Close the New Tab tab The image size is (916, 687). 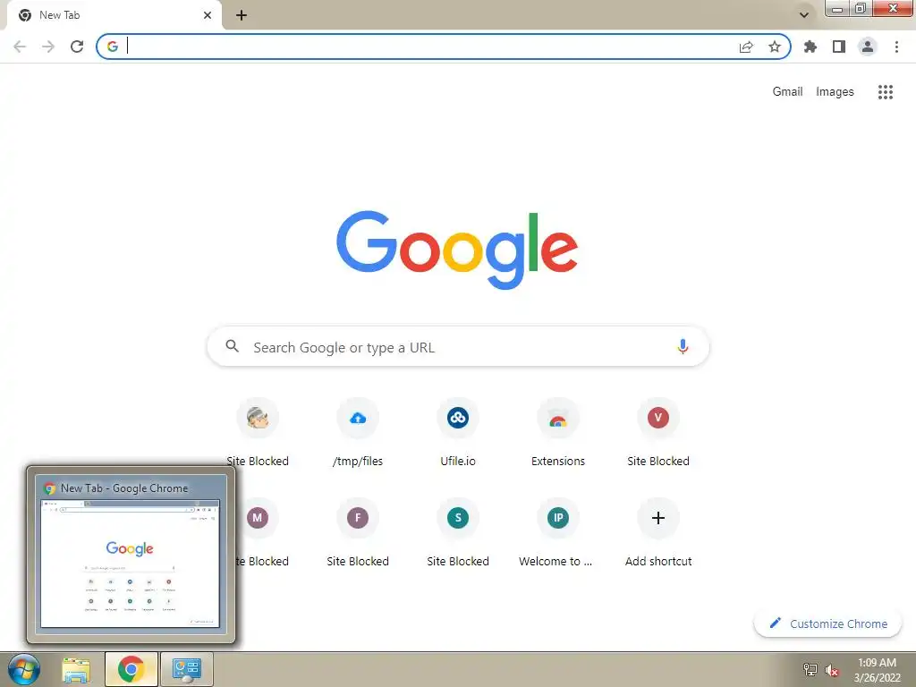208,15
